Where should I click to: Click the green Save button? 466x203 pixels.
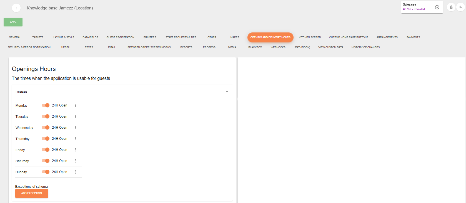point(13,22)
